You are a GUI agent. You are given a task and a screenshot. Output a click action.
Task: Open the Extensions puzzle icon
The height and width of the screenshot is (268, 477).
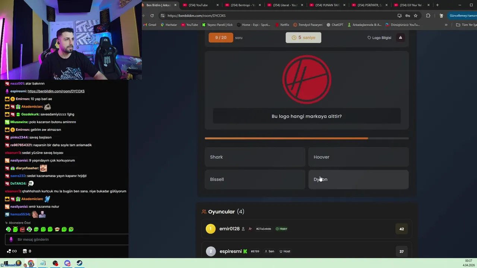(x=428, y=16)
